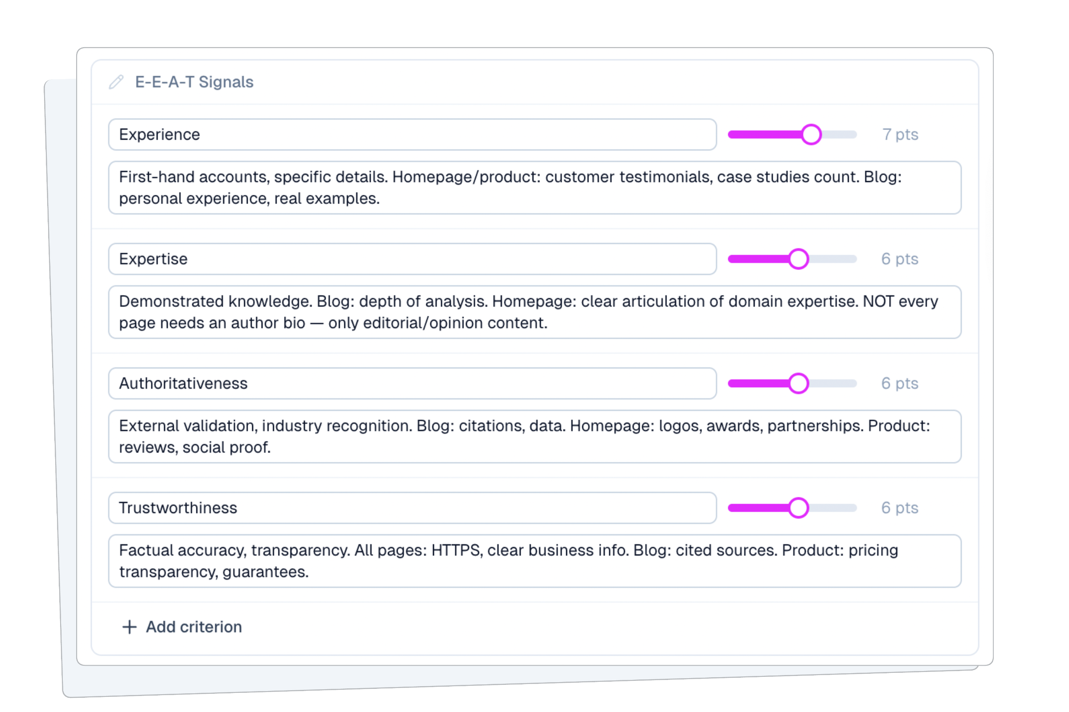Click the 7 pts label for Experience
The height and width of the screenshot is (712, 1069).
point(900,135)
